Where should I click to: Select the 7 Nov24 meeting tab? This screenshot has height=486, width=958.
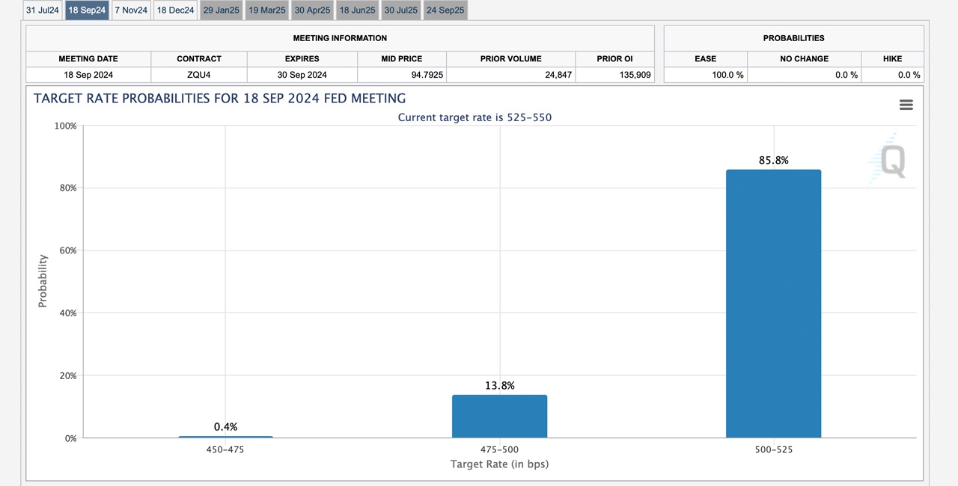pos(131,10)
